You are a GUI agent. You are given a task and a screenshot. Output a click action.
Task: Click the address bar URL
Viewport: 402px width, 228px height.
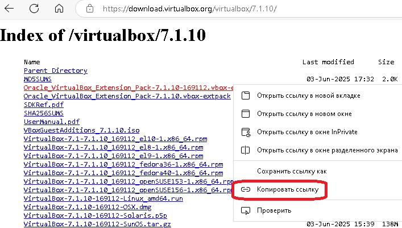tap(189, 9)
